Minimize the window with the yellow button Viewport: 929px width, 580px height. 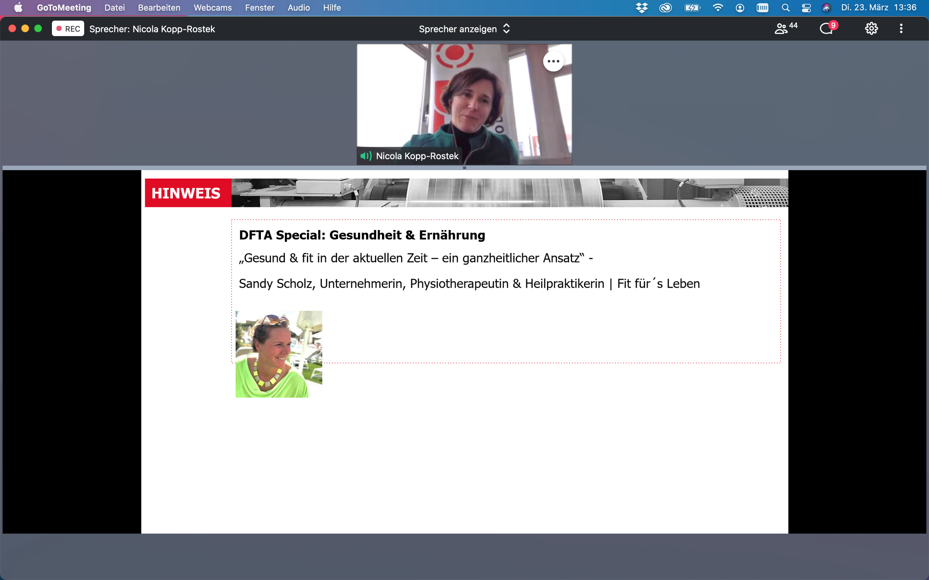[x=25, y=28]
